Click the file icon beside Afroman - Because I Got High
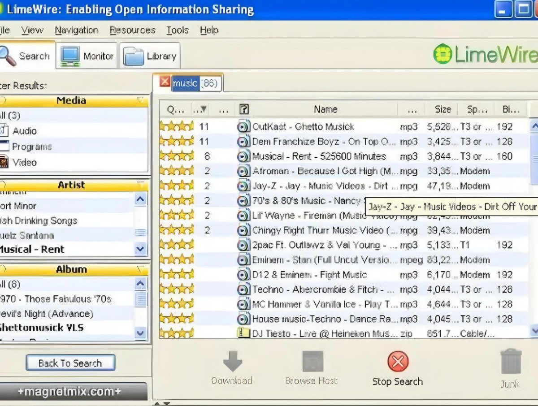 (243, 171)
